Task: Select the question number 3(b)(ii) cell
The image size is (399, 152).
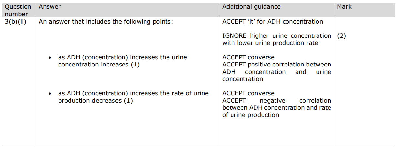Action: (15, 22)
